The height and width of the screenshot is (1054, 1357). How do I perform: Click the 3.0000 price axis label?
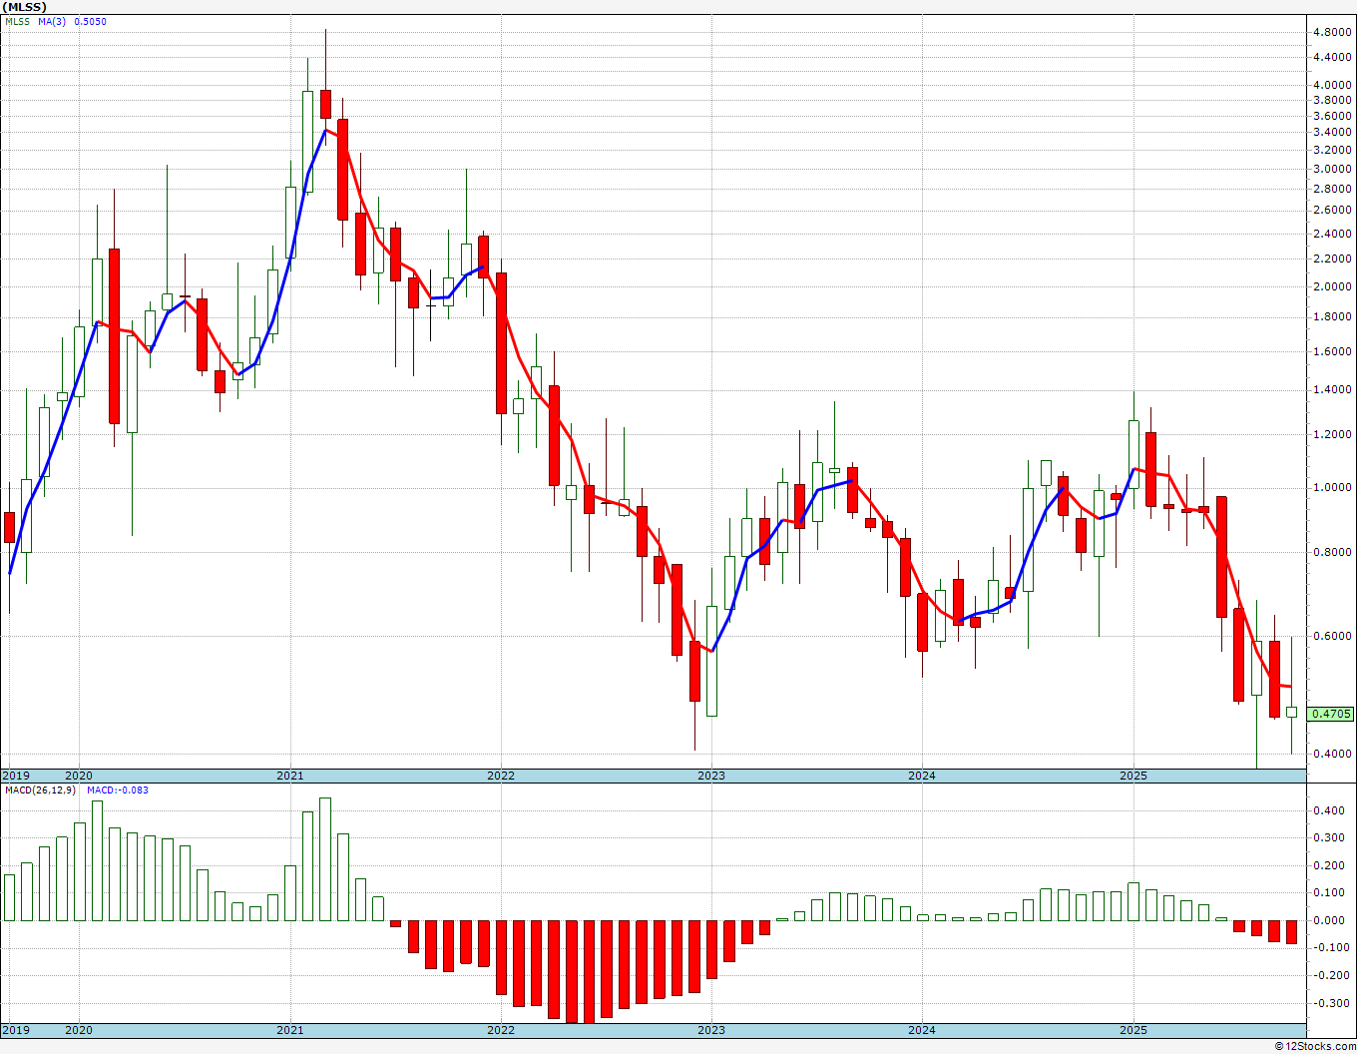coord(1332,169)
